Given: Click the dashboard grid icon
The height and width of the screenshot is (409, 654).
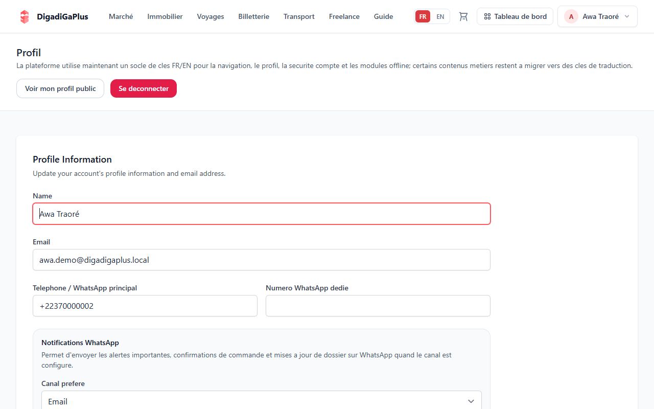Looking at the screenshot, I should pos(487,16).
